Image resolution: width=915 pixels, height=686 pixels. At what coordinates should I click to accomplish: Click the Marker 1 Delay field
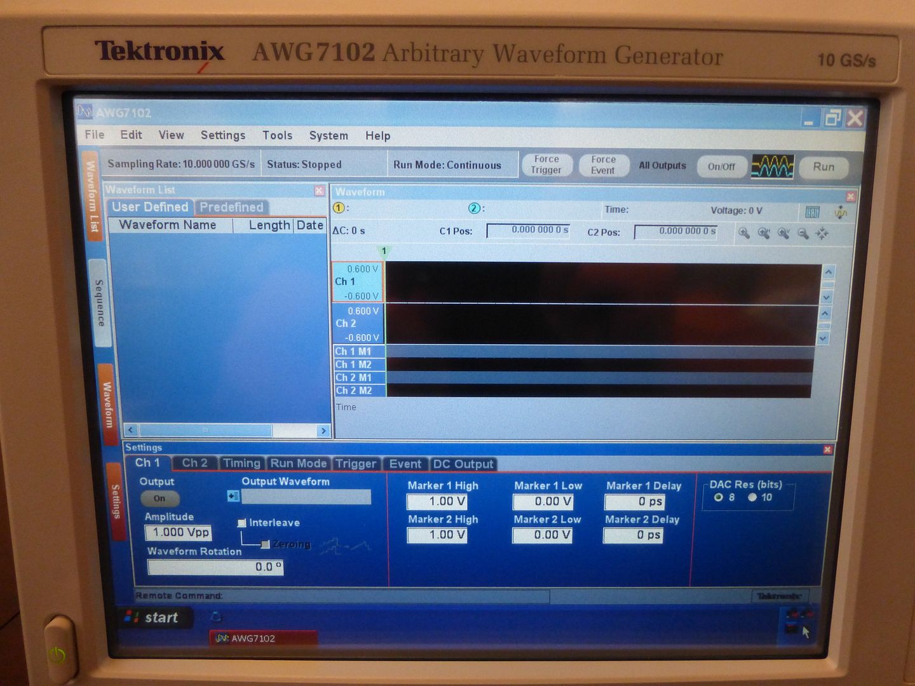coord(634,502)
